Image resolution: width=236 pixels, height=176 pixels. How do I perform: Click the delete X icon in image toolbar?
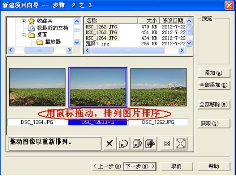[x=110, y=144]
